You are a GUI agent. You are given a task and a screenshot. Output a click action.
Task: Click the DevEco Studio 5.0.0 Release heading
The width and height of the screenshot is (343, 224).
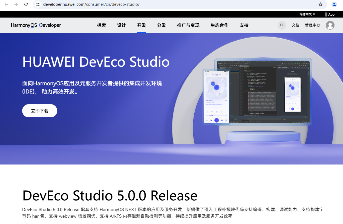(110, 196)
